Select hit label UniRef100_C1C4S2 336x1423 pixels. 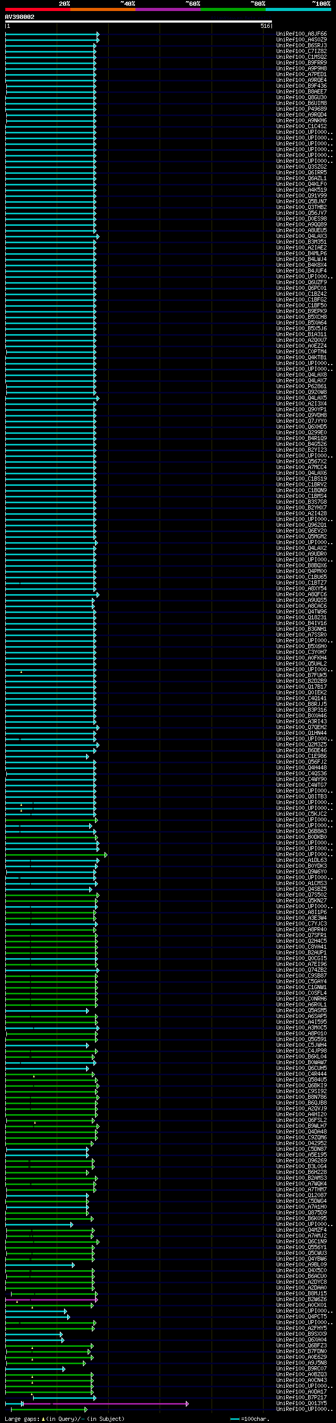tap(301, 127)
